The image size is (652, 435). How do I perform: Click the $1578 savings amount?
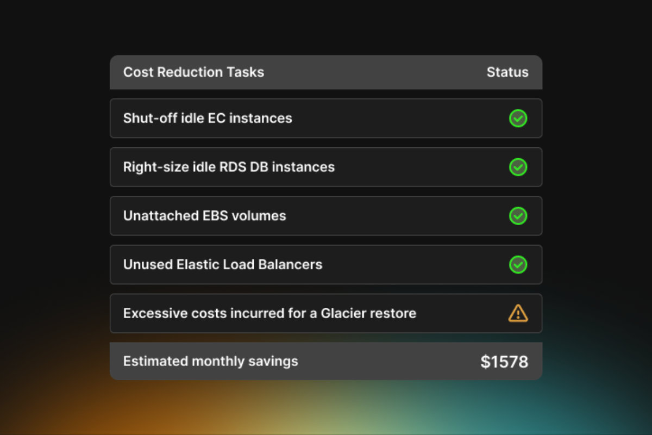pyautogui.click(x=504, y=362)
